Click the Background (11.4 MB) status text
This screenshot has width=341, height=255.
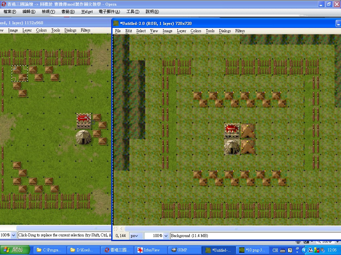(189, 236)
